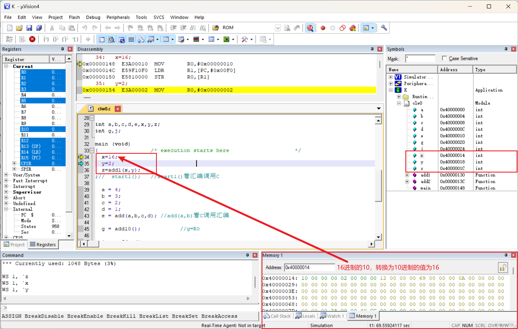This screenshot has width=518, height=329.
Task: Click the source editor horizontal scrollbar thumb
Action: [93, 244]
